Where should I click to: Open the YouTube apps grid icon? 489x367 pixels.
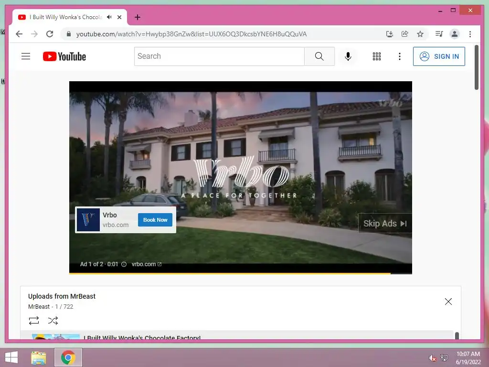[376, 56]
